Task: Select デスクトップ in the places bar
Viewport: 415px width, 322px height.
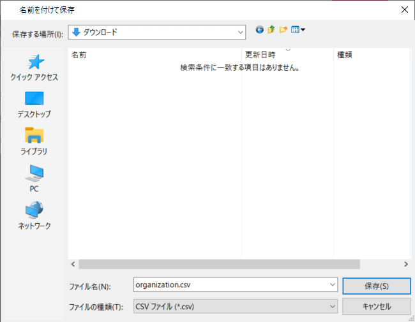Action: coord(34,105)
